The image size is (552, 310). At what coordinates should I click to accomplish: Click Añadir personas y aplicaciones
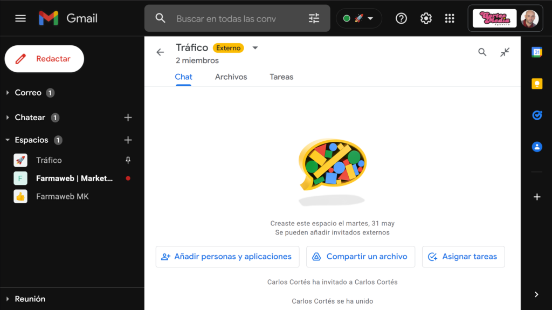tap(227, 257)
